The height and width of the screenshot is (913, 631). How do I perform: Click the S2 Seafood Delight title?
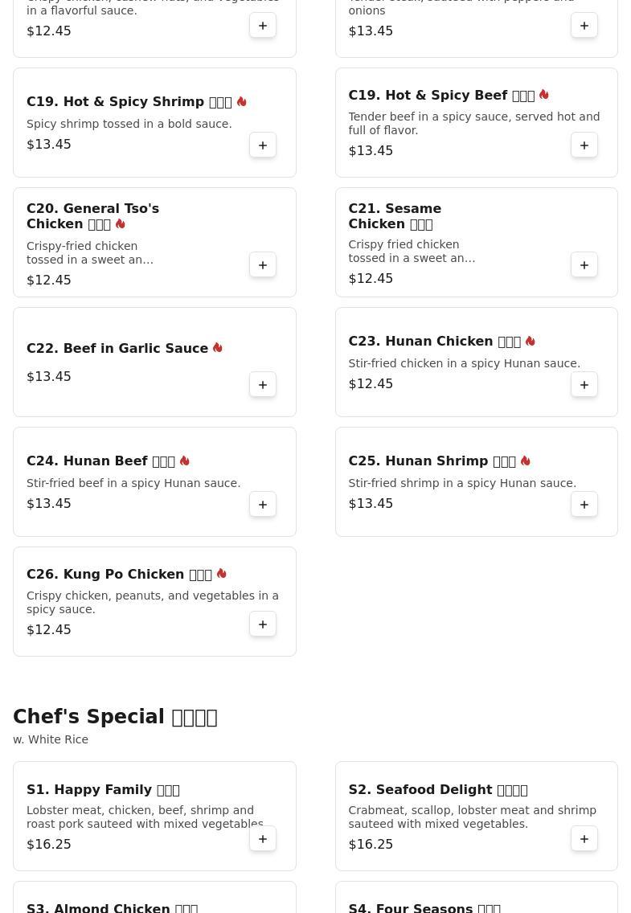(438, 789)
